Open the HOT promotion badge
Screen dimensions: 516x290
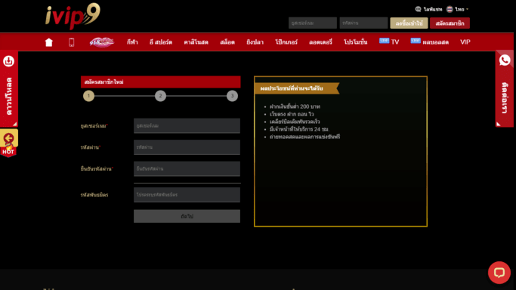8,143
